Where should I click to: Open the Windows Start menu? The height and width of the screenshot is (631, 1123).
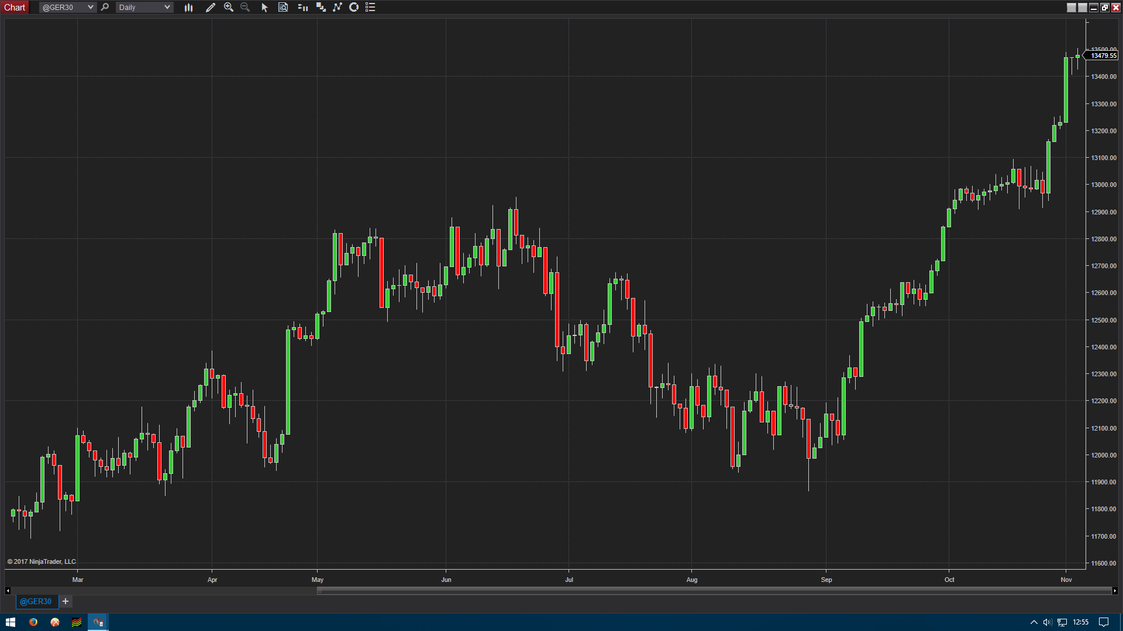(x=11, y=622)
